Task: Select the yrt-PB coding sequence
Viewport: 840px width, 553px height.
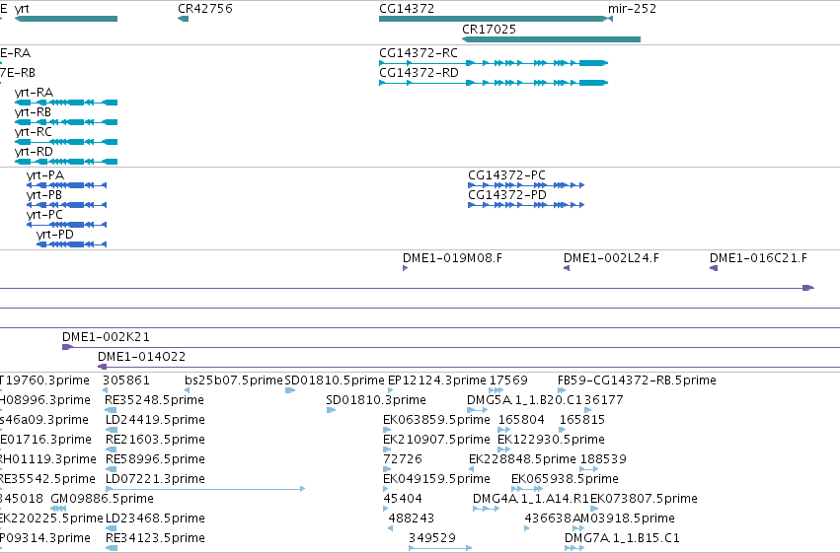Action: coord(66,205)
